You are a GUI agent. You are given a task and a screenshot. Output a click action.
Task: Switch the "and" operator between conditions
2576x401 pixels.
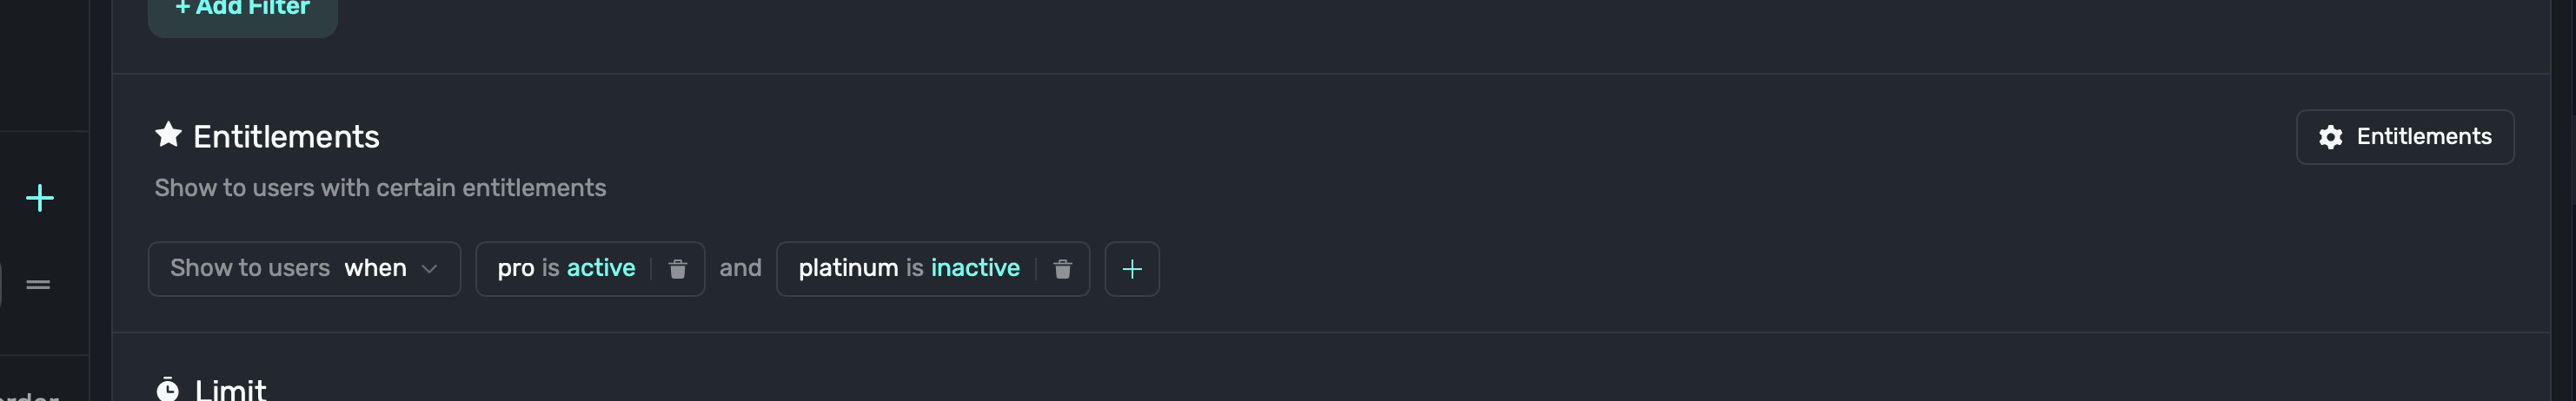coord(740,269)
